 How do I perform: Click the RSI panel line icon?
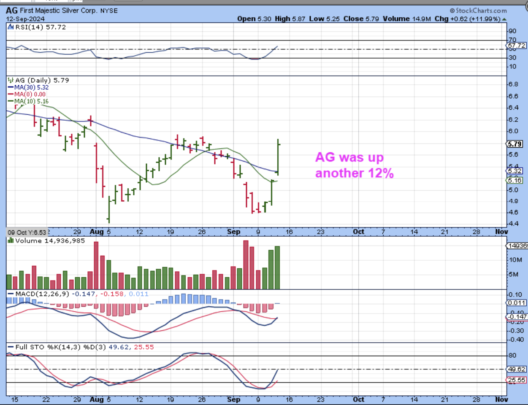pos(11,27)
